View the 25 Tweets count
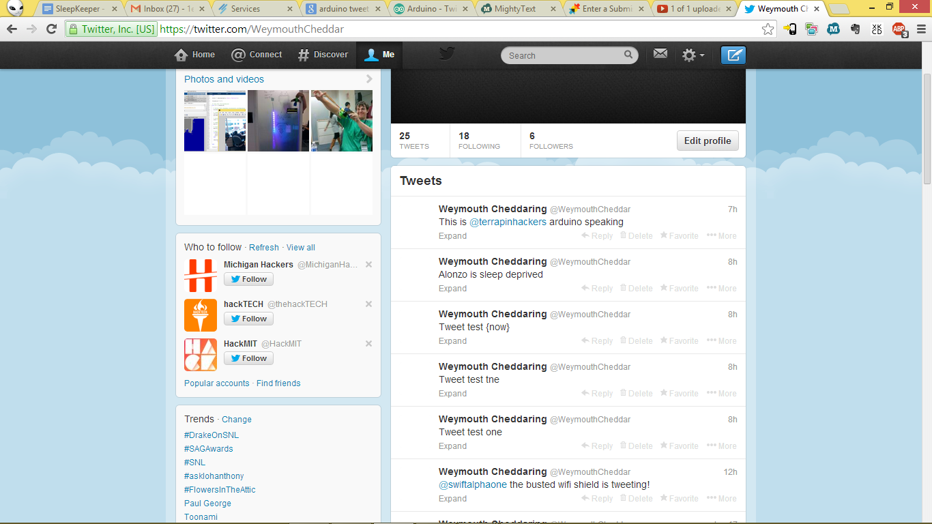 click(414, 141)
